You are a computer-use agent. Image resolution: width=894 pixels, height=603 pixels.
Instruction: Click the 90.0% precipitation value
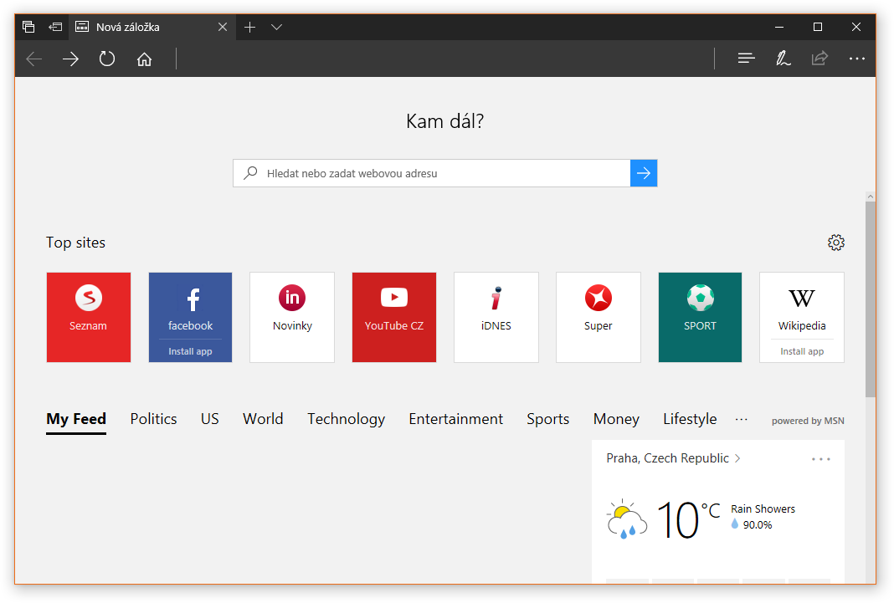click(758, 525)
